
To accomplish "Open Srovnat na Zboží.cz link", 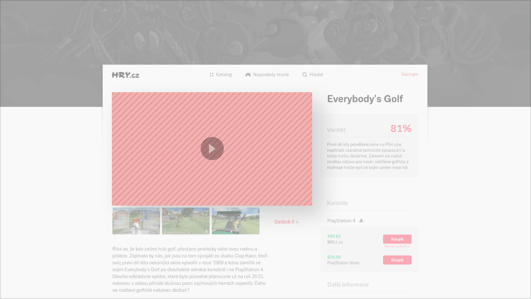I will click(397, 246).
